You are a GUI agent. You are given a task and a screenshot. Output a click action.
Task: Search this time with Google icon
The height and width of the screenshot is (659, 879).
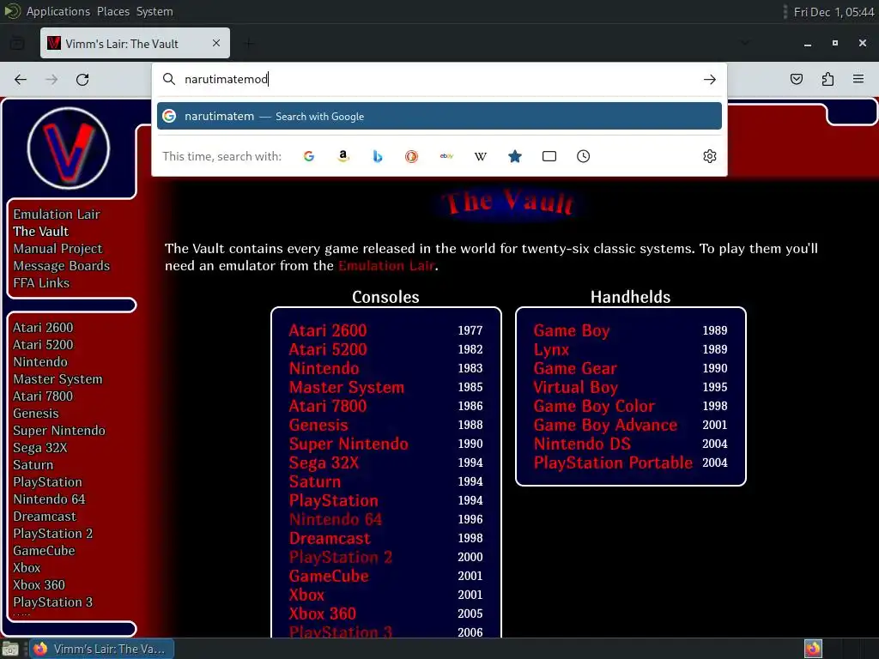click(x=309, y=156)
